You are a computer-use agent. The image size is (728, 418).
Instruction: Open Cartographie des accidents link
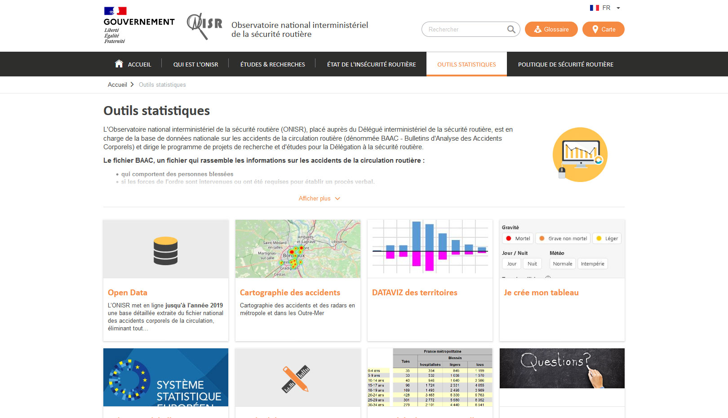click(290, 293)
